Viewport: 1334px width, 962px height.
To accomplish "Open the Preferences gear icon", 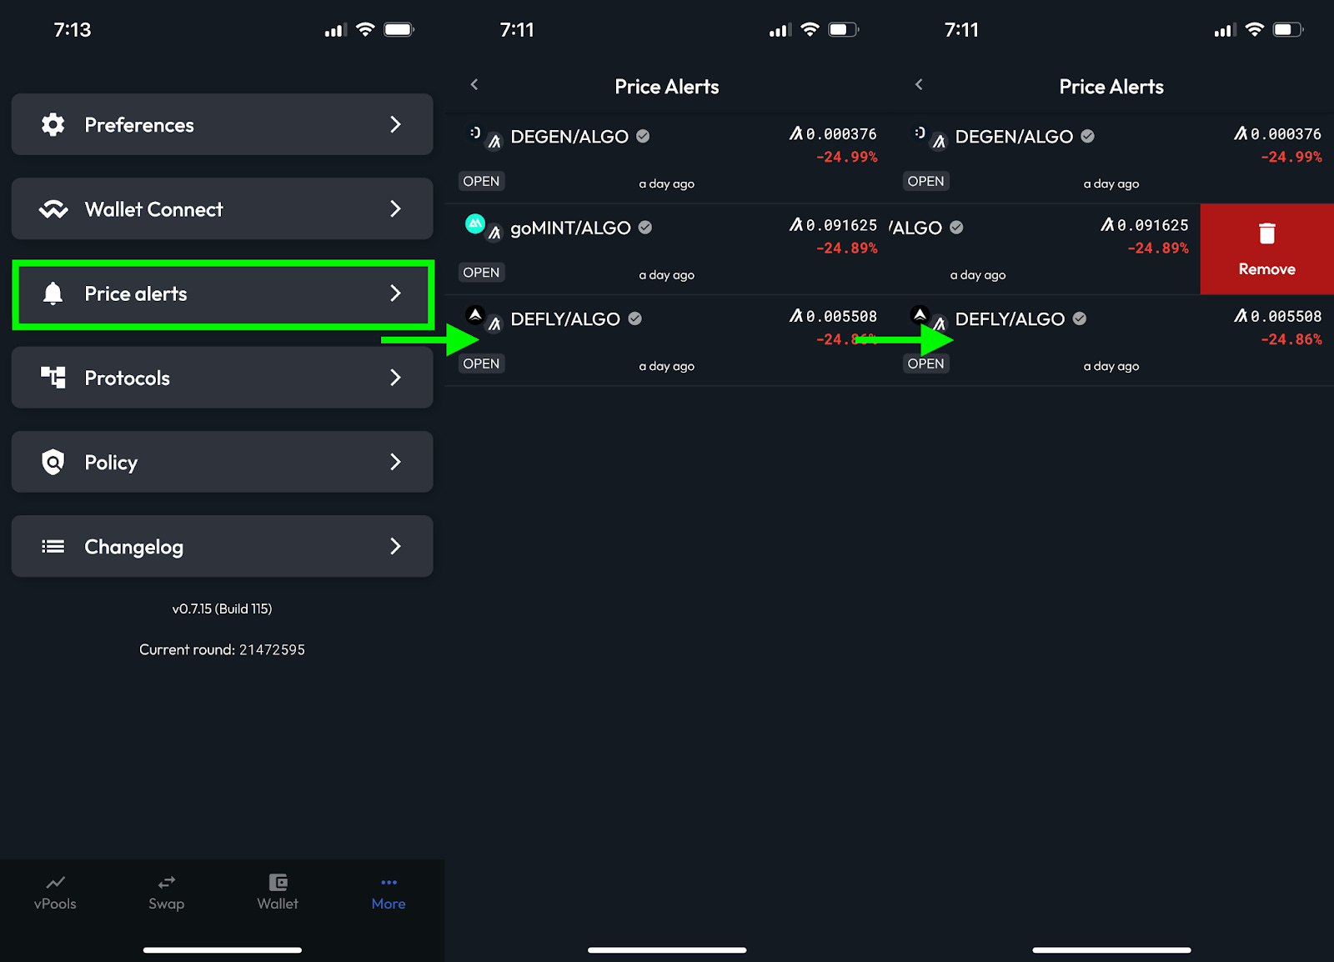I will tap(53, 125).
